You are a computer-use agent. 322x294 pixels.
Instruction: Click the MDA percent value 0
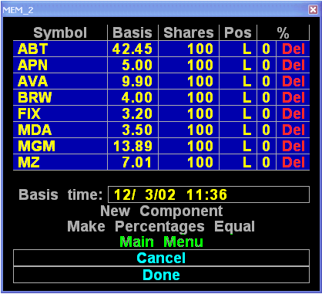[x=267, y=130]
